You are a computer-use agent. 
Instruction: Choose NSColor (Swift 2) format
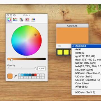point(86,92)
